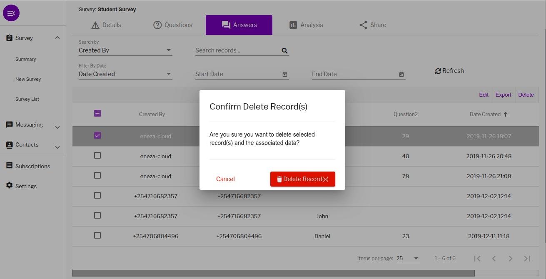This screenshot has width=546, height=279.
Task: Click the Contacts icon in sidebar
Action: click(x=9, y=144)
